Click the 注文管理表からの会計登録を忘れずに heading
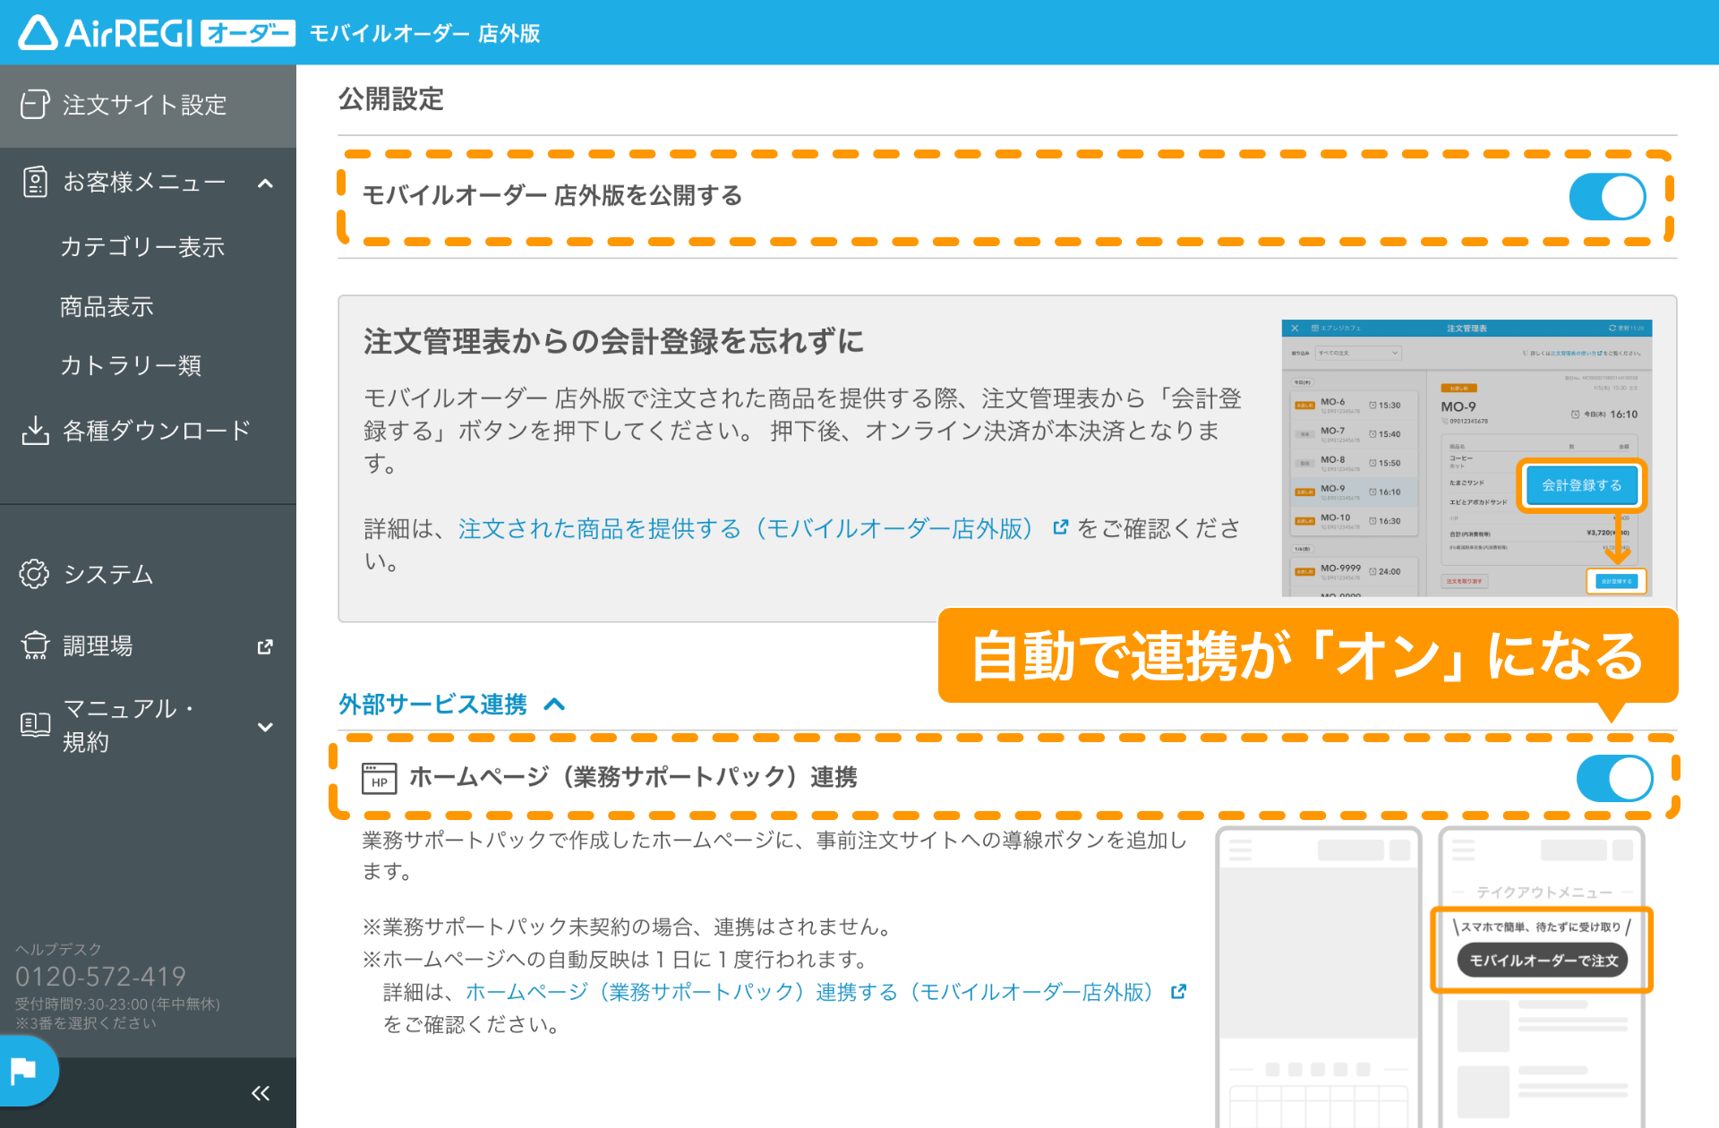 point(613,341)
